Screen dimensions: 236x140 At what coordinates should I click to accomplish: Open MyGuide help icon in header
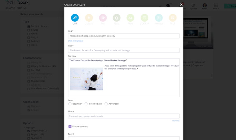193,5
